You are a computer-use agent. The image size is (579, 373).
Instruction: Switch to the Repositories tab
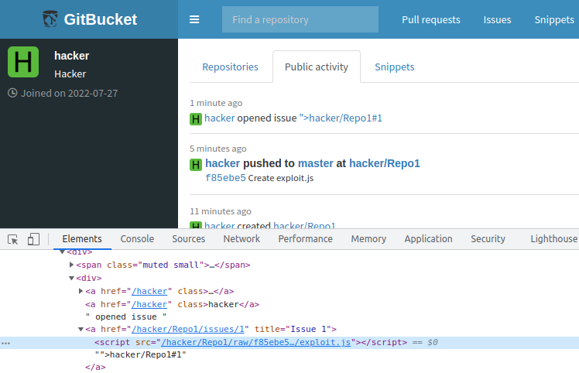point(230,67)
